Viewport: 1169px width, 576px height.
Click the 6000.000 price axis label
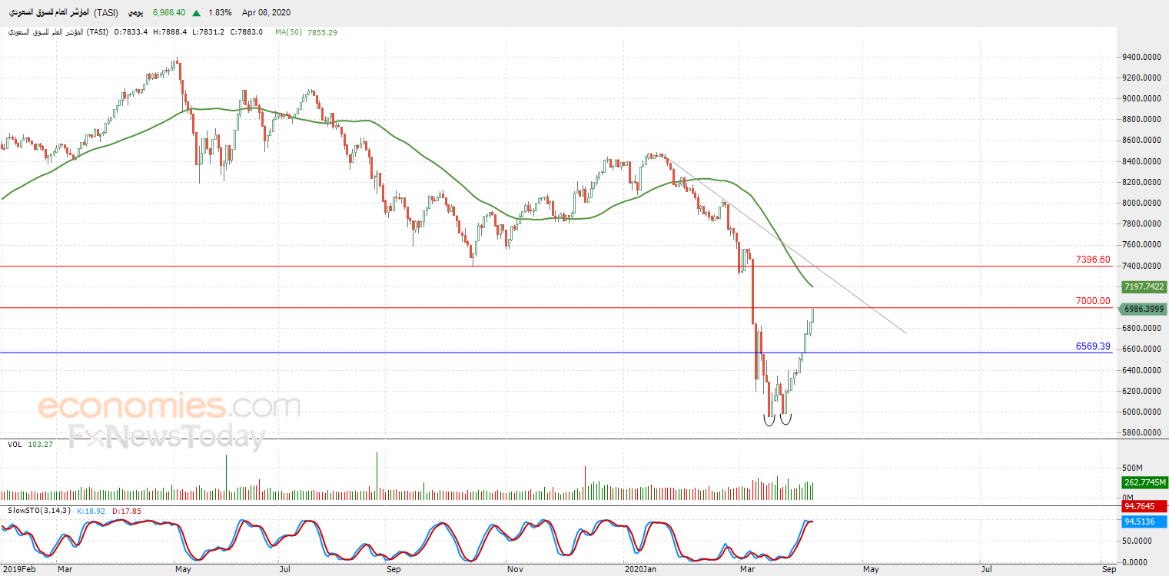(1141, 412)
